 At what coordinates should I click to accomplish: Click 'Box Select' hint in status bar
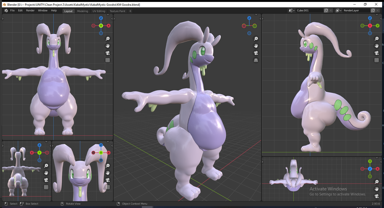pyautogui.click(x=32, y=203)
